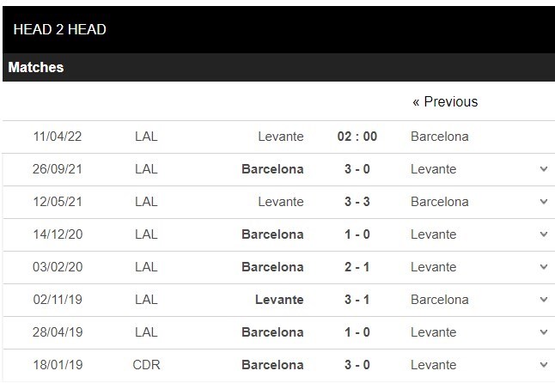Open the 02 : 00 upcoming match time
The width and height of the screenshot is (555, 383).
pyautogui.click(x=357, y=137)
